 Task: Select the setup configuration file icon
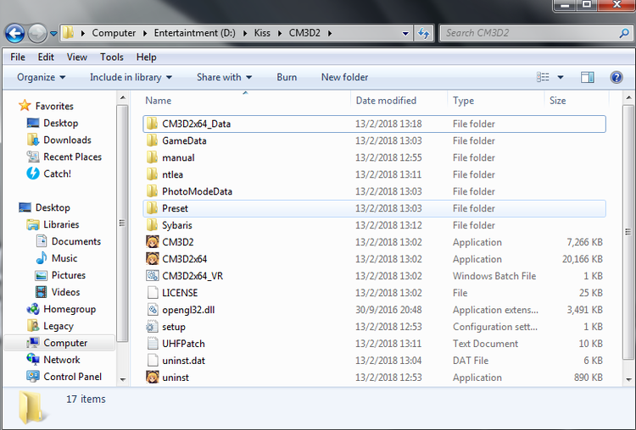tap(152, 327)
